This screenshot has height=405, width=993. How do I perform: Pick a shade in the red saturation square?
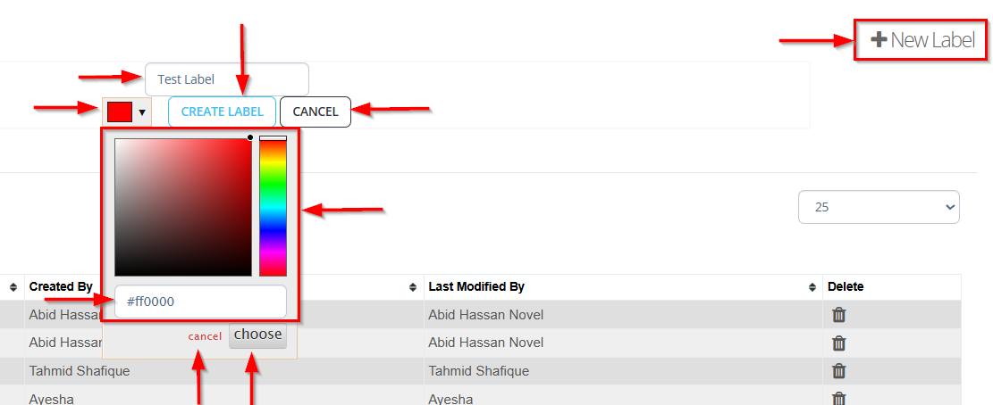(x=183, y=207)
